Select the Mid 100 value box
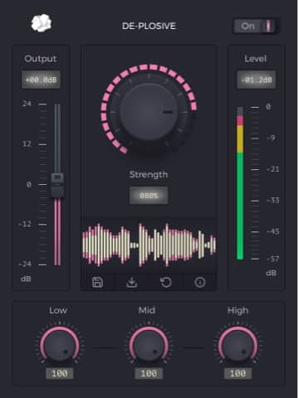Viewport: 299px width, 398px height. coord(149,373)
